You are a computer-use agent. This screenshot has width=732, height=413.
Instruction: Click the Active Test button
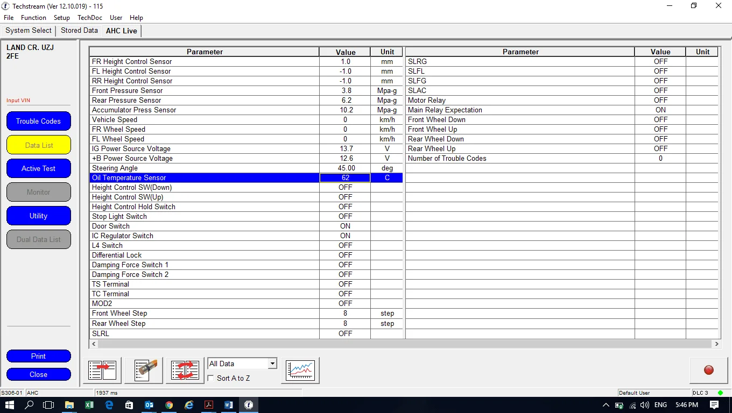coord(38,168)
